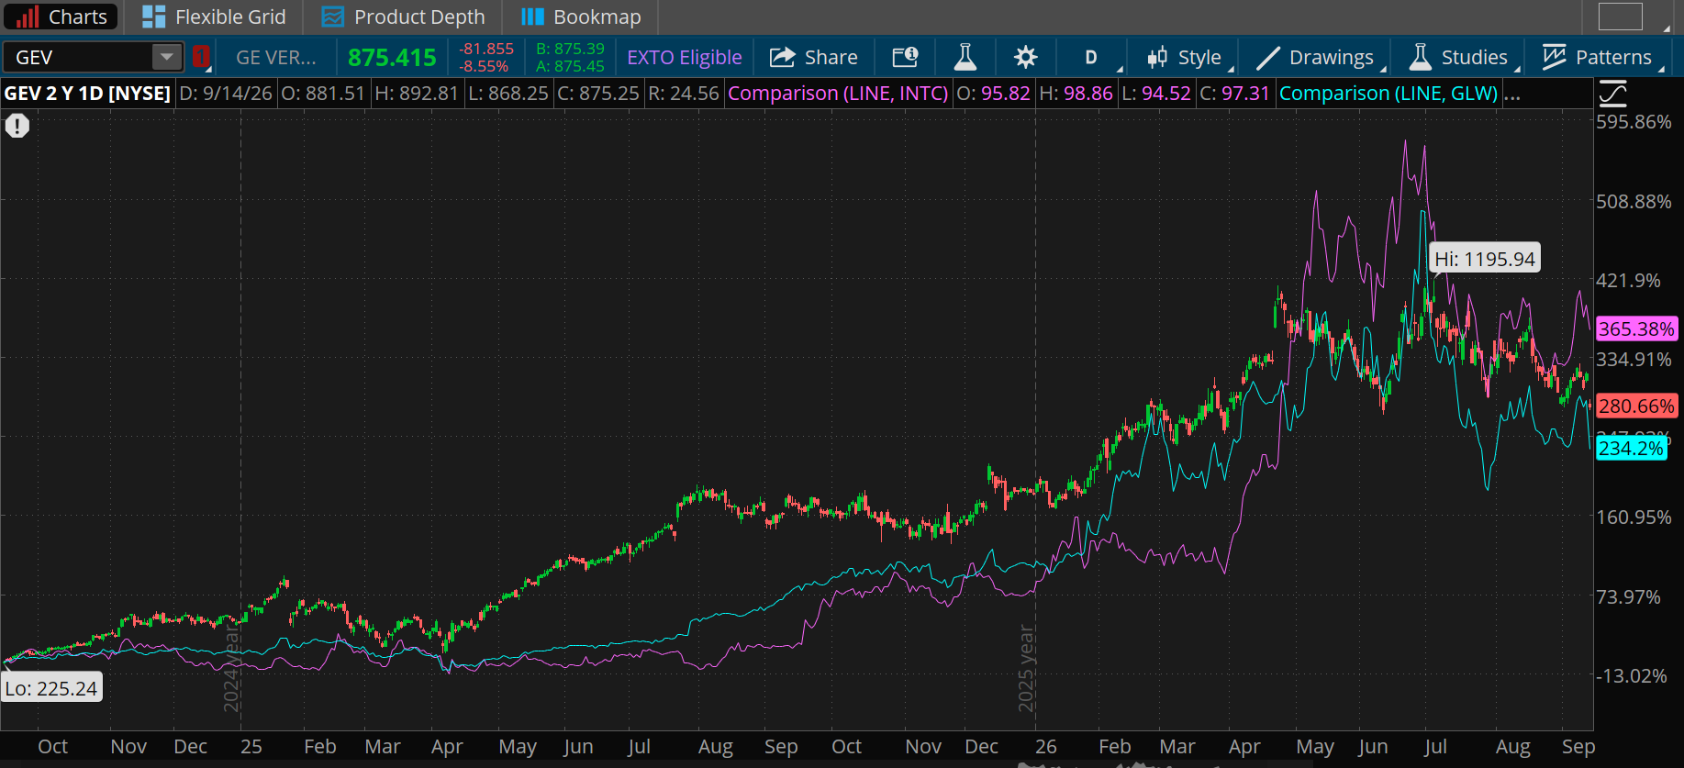Click the GE VER... company description
Screen dimensions: 1684x768
pyautogui.click(x=275, y=57)
